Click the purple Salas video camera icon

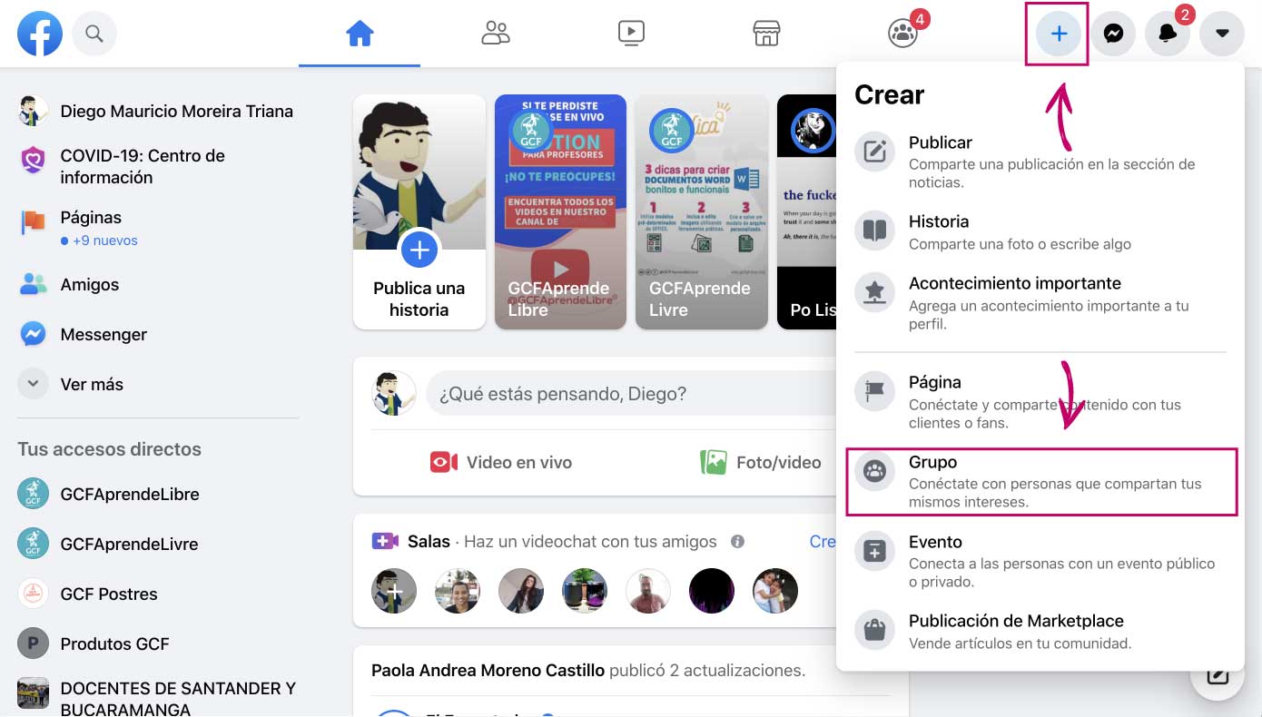tap(385, 542)
